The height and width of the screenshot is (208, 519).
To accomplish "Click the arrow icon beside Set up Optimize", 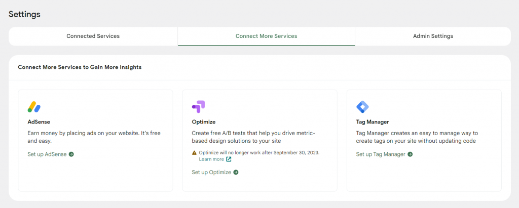I will pyautogui.click(x=236, y=172).
